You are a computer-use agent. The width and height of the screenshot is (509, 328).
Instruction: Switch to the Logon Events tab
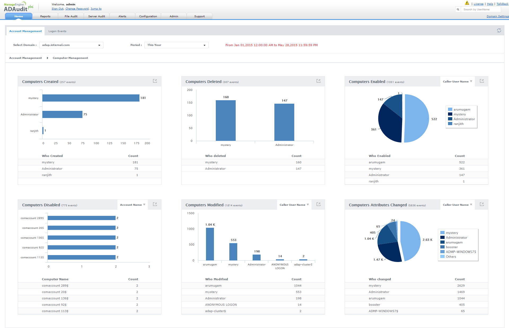point(57,31)
